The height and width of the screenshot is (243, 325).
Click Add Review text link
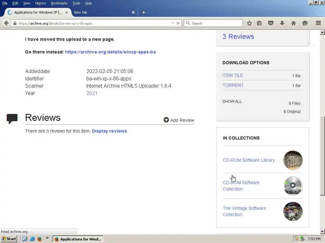click(x=182, y=120)
